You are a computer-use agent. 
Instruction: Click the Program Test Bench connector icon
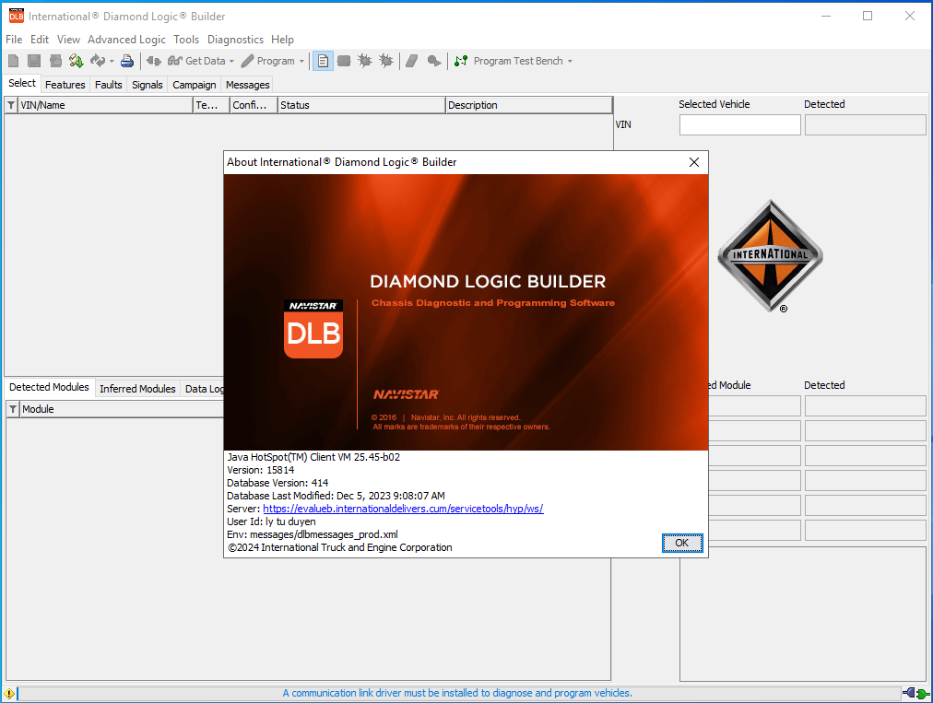pyautogui.click(x=460, y=61)
